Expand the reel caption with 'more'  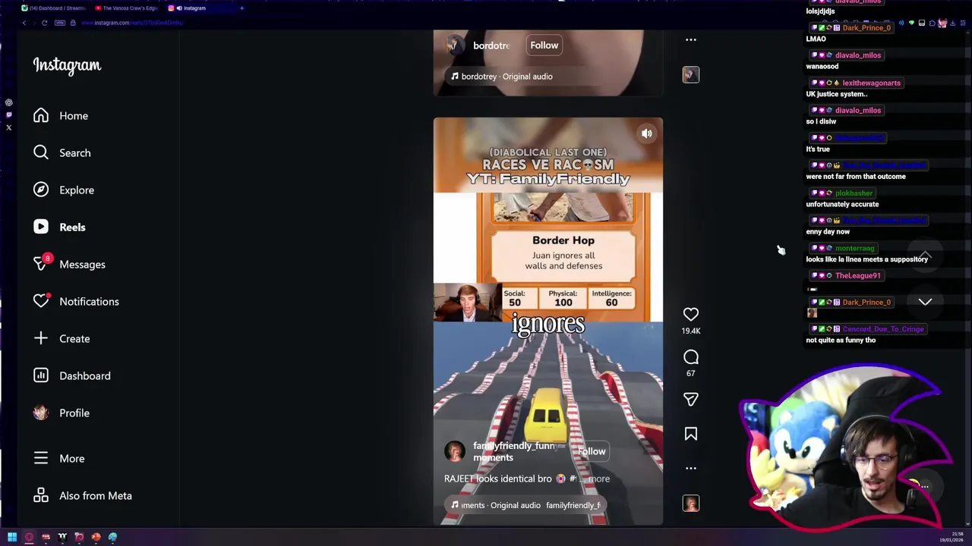point(599,479)
